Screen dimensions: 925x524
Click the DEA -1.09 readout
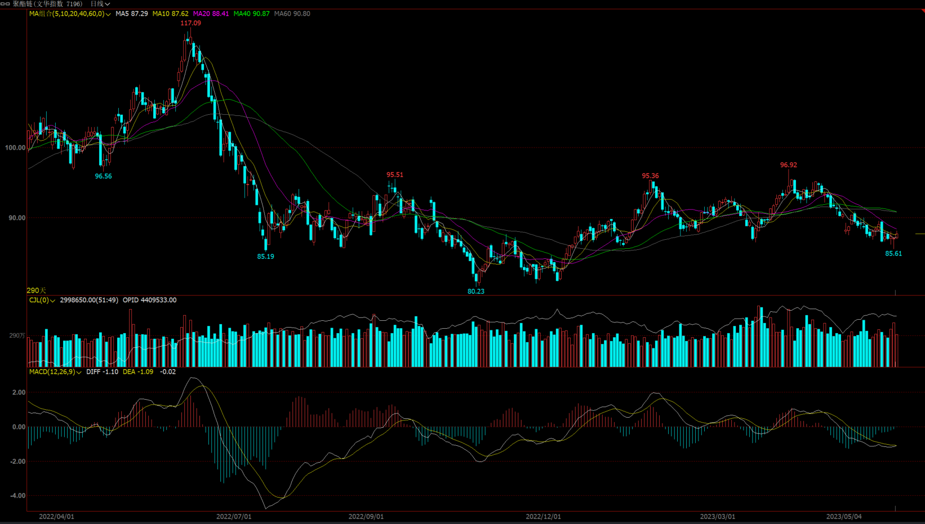pos(138,371)
